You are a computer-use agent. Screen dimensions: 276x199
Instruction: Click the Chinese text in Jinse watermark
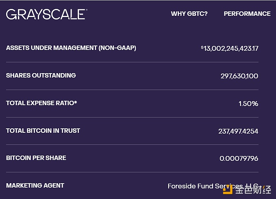pyautogui.click(x=253, y=190)
